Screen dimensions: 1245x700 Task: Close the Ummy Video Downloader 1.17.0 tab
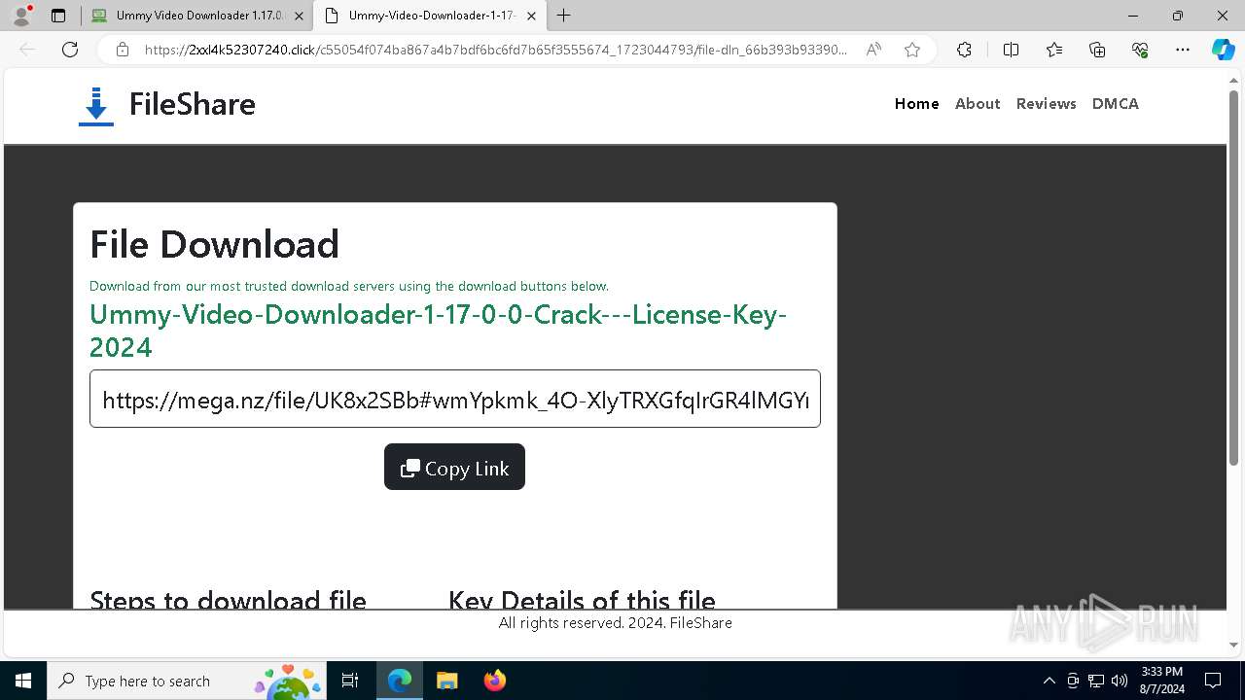(x=300, y=16)
